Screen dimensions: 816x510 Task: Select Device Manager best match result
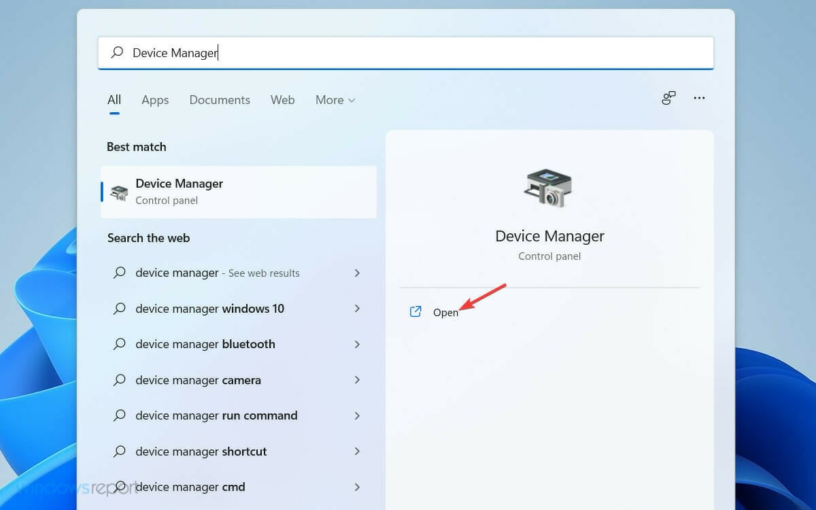[x=239, y=192]
